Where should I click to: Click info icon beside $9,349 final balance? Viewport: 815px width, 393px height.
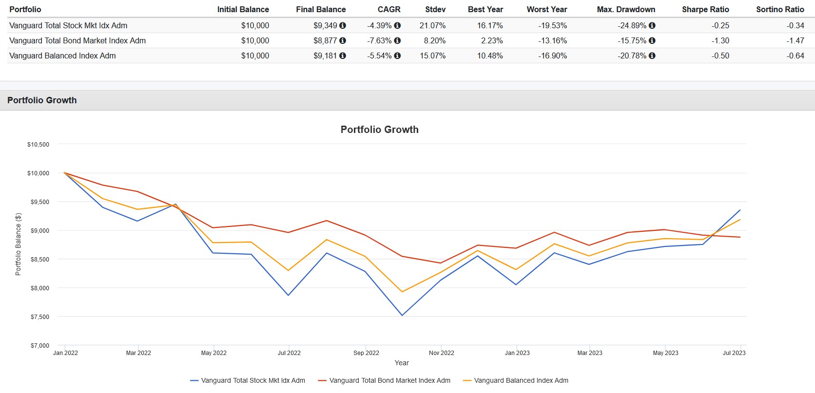click(x=343, y=25)
